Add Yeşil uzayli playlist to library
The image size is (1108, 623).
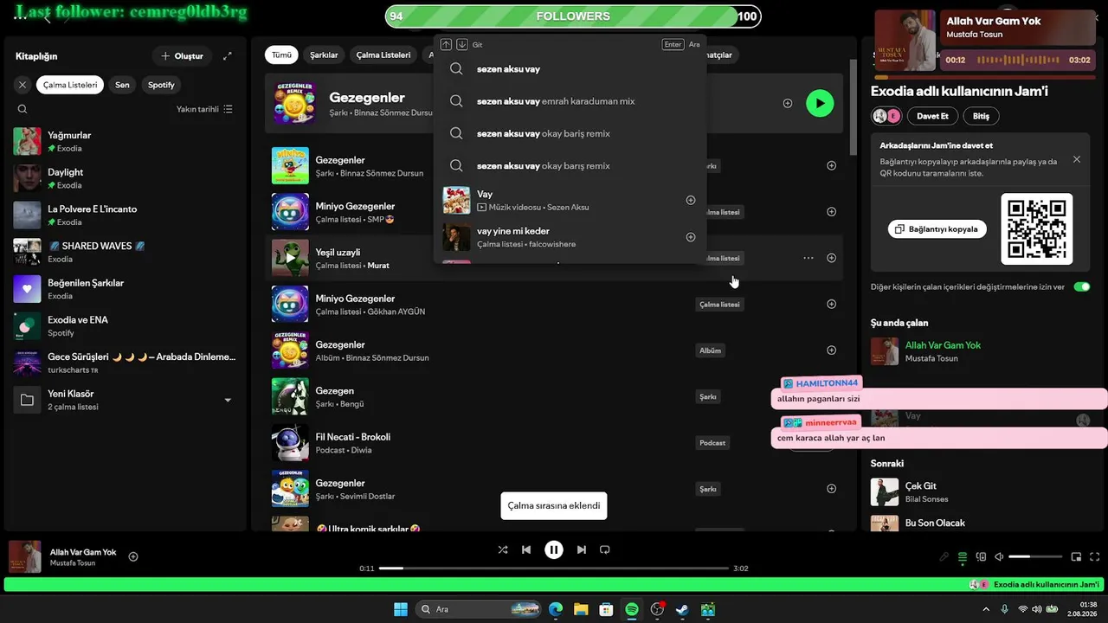coord(832,258)
